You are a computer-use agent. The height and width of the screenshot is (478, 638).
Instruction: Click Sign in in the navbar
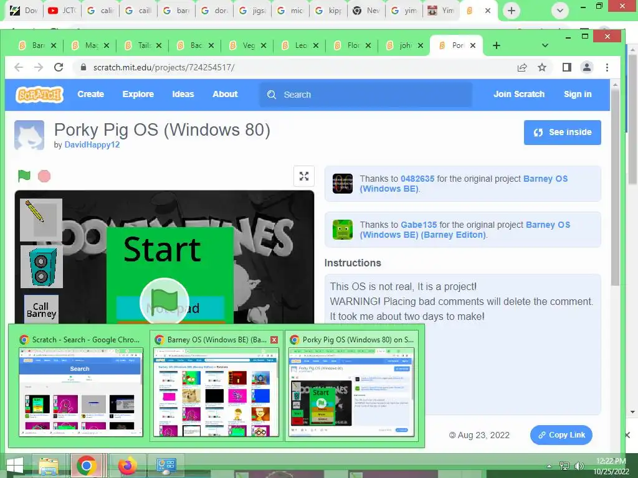tap(578, 95)
